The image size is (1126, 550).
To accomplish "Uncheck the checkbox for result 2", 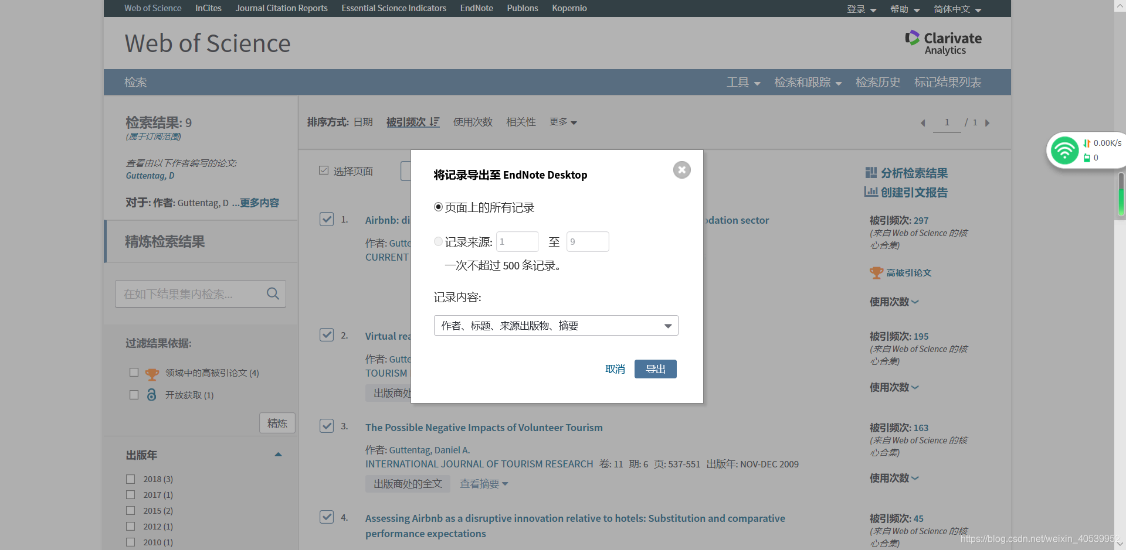I will [x=327, y=334].
